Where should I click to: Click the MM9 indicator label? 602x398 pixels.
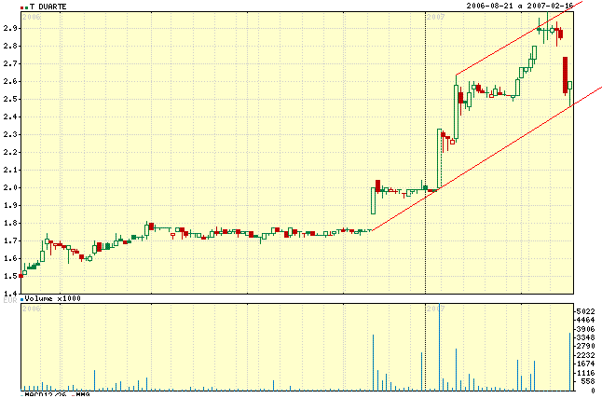[x=82, y=395]
